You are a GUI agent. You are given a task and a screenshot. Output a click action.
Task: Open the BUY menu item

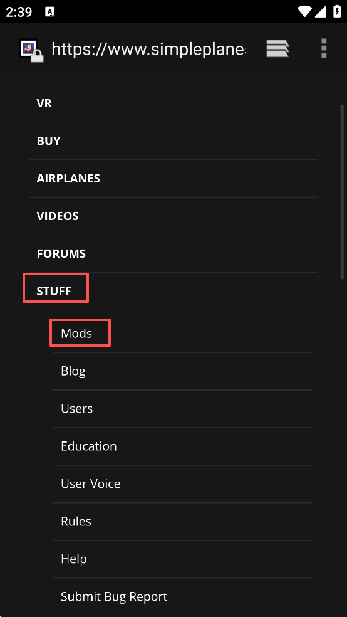tap(173, 141)
